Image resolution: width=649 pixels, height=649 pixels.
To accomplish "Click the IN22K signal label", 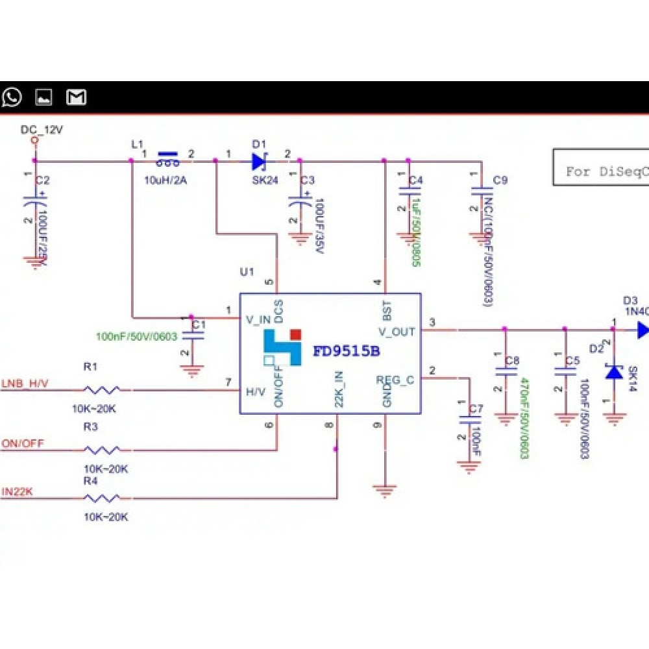I will pyautogui.click(x=18, y=492).
